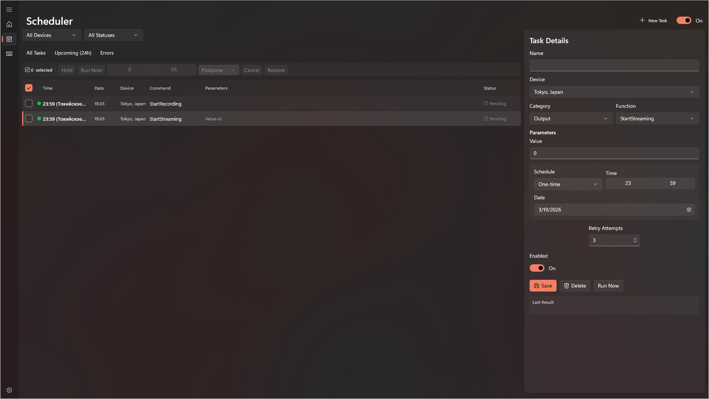Open the Scheduler calendar sidebar icon
This screenshot has width=709, height=399.
(x=9, y=39)
